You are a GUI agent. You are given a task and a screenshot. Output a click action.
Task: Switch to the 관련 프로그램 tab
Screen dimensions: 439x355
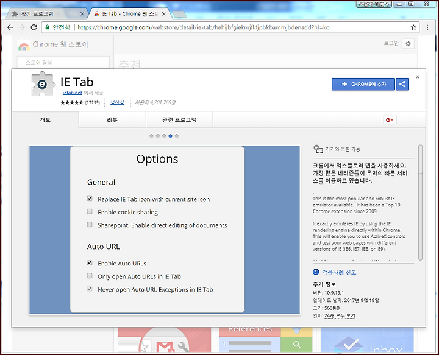click(x=179, y=119)
